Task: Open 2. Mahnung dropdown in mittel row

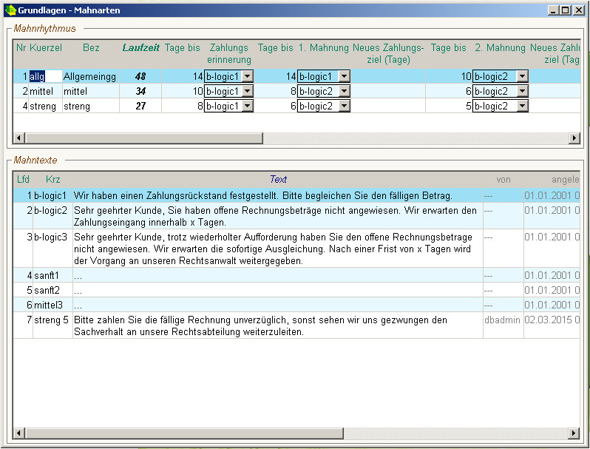Action: pos(522,91)
